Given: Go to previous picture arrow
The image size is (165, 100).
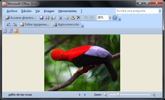Looking at the screenshot, I should click(x=79, y=95).
